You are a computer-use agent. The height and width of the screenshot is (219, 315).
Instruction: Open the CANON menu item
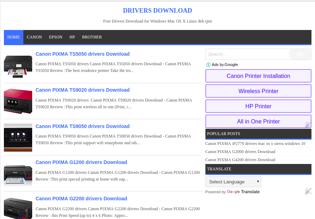click(34, 37)
